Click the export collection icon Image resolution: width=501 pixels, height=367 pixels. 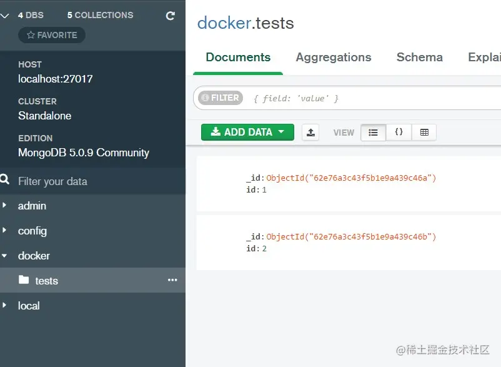pyautogui.click(x=310, y=132)
